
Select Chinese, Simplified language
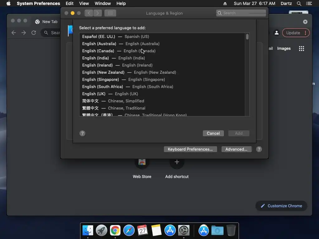[162, 101]
